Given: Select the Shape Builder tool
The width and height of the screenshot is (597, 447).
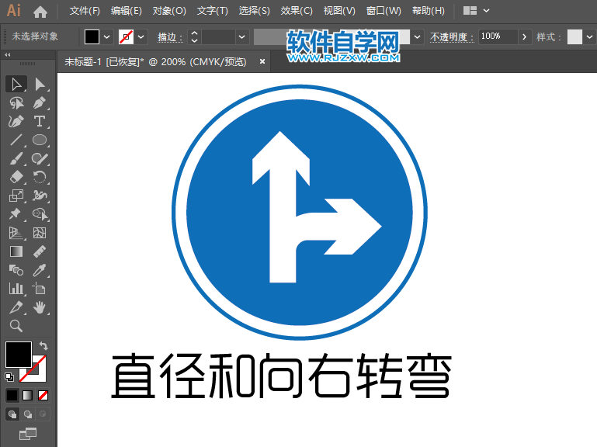Looking at the screenshot, I should click(40, 214).
